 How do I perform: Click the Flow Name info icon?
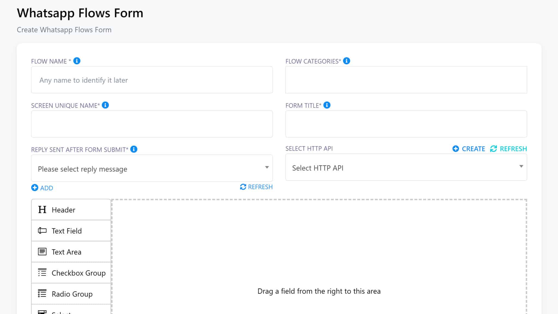[77, 61]
